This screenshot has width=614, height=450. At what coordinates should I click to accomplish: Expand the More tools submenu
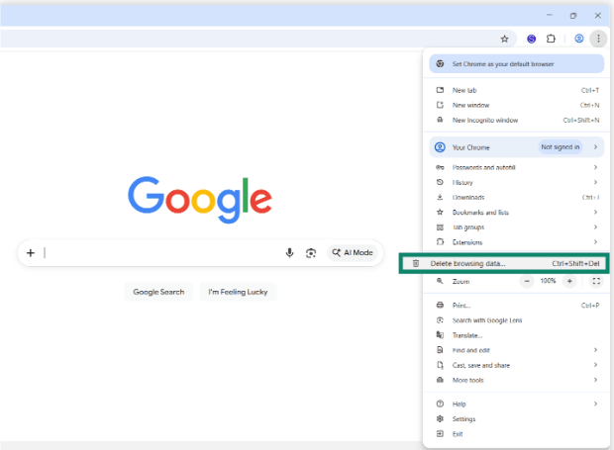click(x=517, y=380)
